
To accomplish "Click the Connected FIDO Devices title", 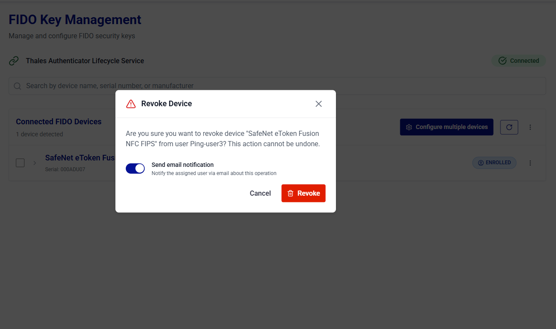I will point(59,122).
